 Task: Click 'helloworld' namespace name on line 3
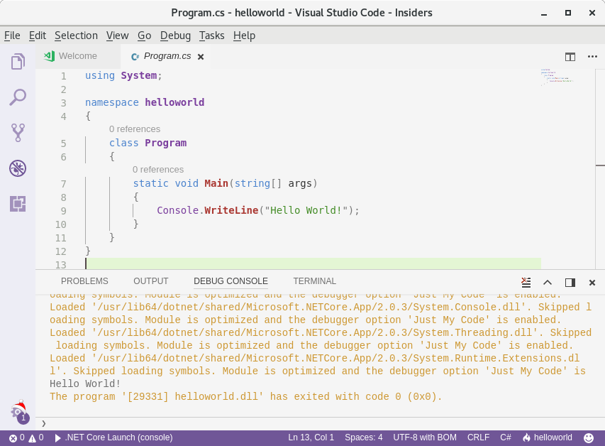pos(174,102)
